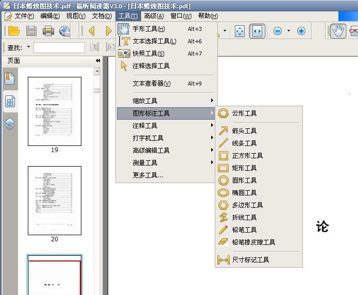This screenshot has width=358, height=295.
Task: Activate the Polygon tool (多边形工具)
Action: pos(247,205)
